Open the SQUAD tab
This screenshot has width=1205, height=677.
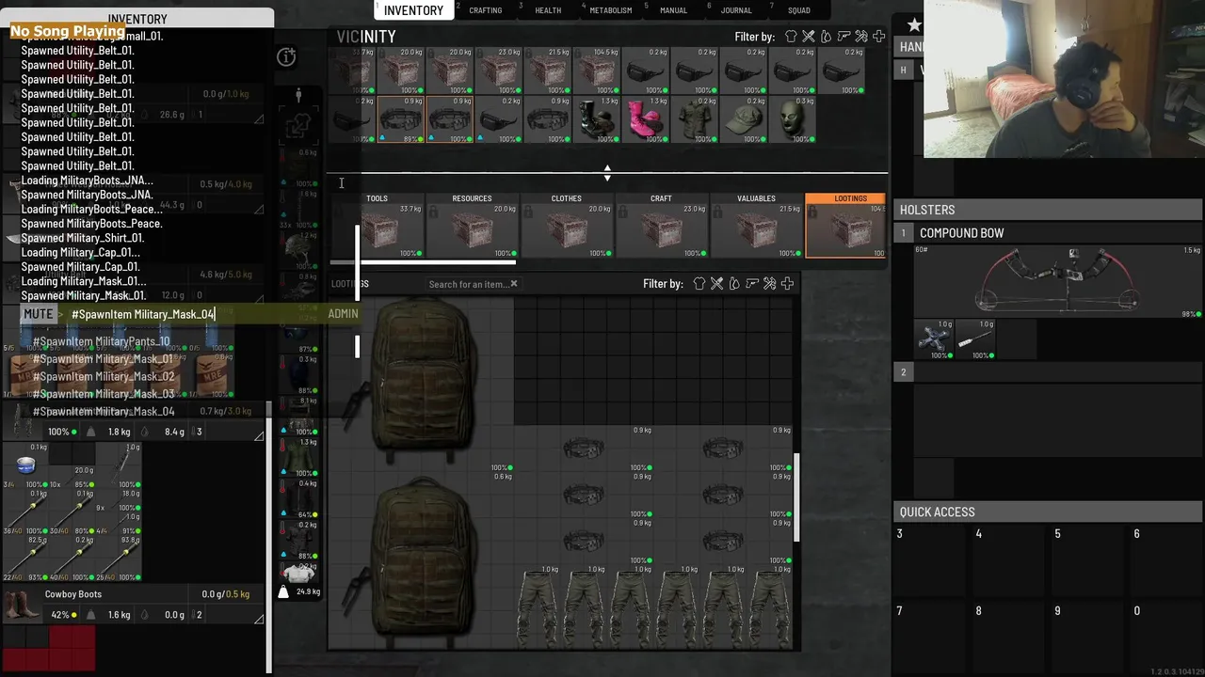pos(798,10)
